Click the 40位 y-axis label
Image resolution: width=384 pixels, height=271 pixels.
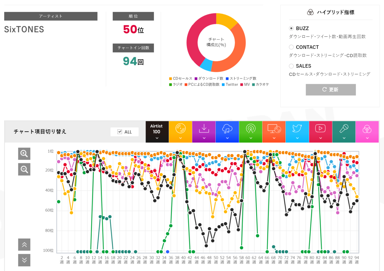tap(50, 190)
